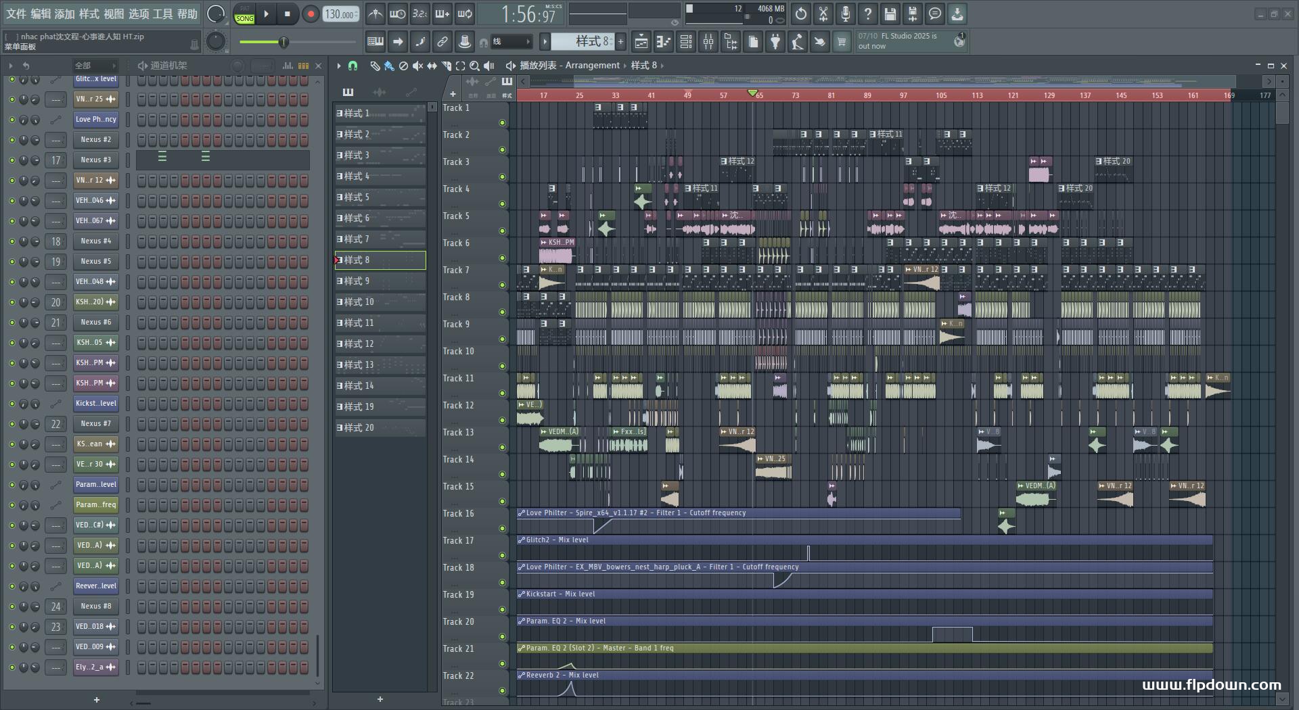Mute the Reever..level channel

point(12,586)
